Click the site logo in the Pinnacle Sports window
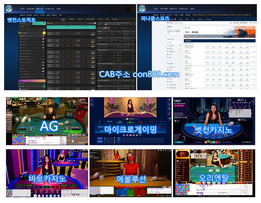The width and height of the screenshot is (261, 203). pos(142,9)
